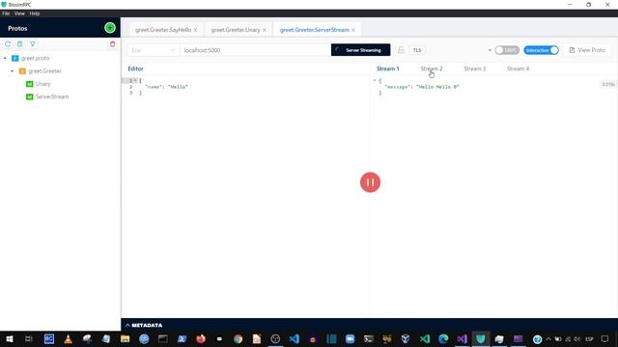Open Google Chrome from the taskbar
618x347 pixels.
click(x=238, y=338)
